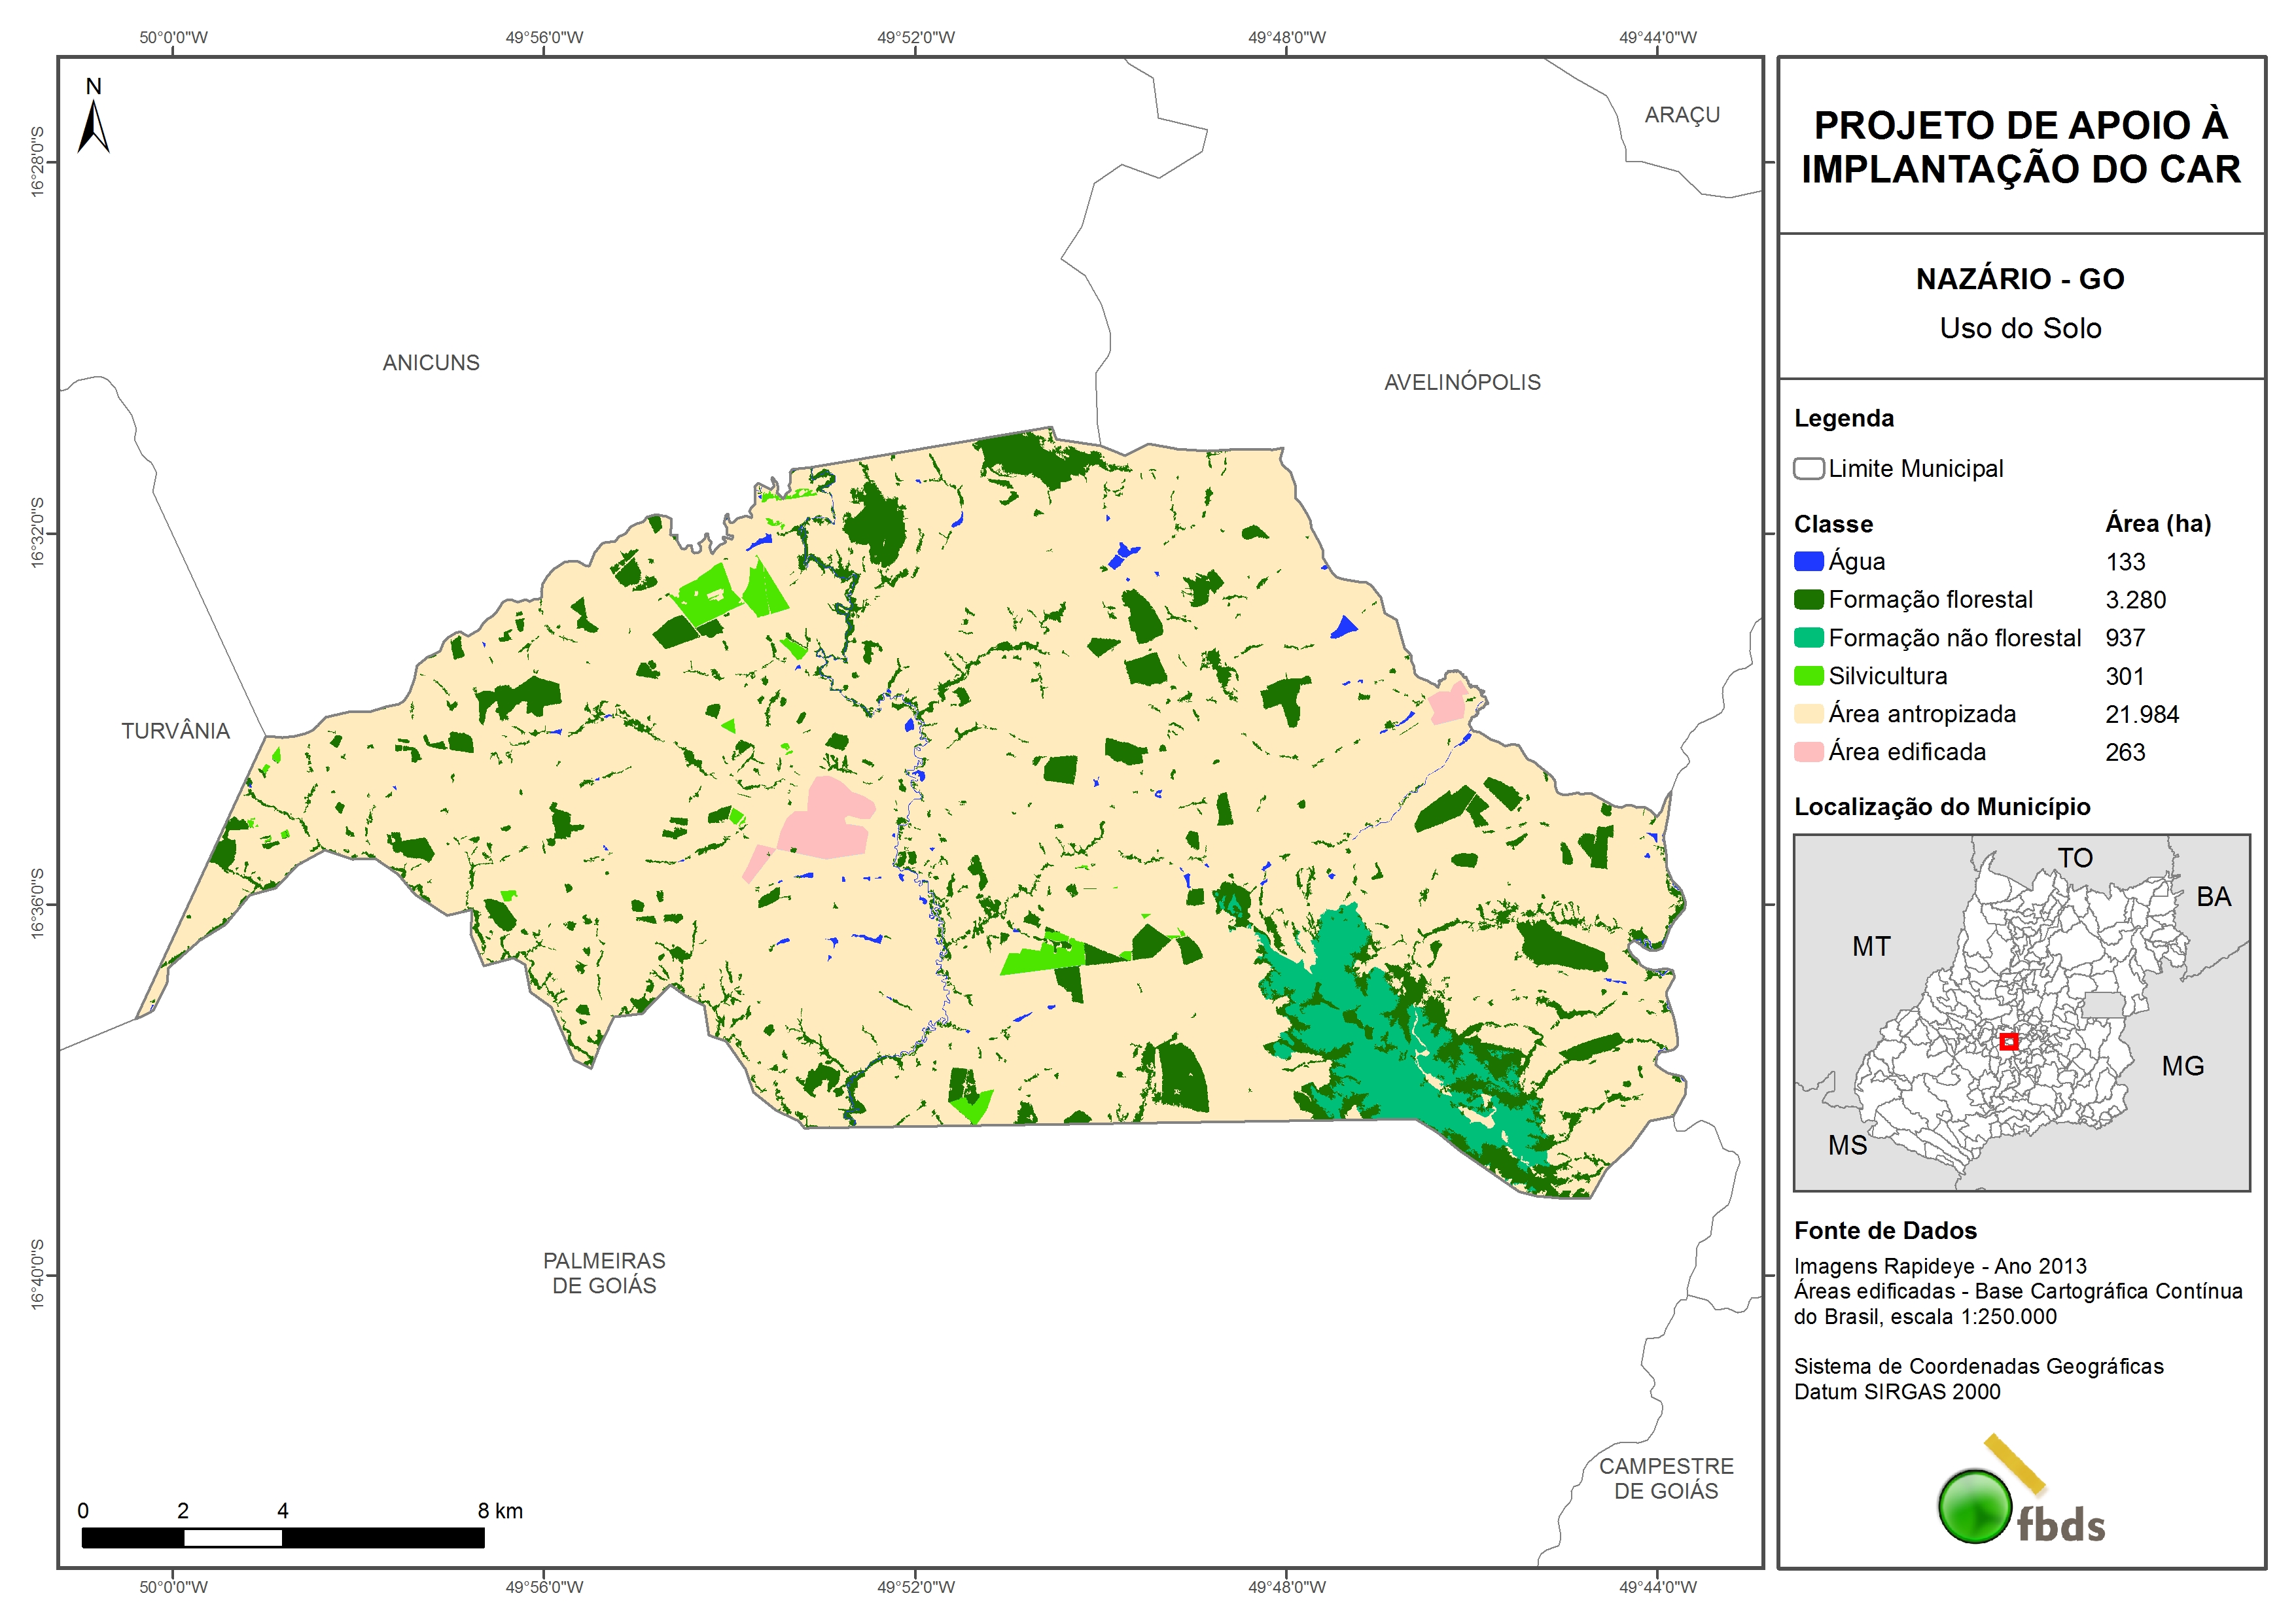Click the AVELINÓPOLIS municipality label
The image size is (2296, 1623).
tap(1462, 382)
